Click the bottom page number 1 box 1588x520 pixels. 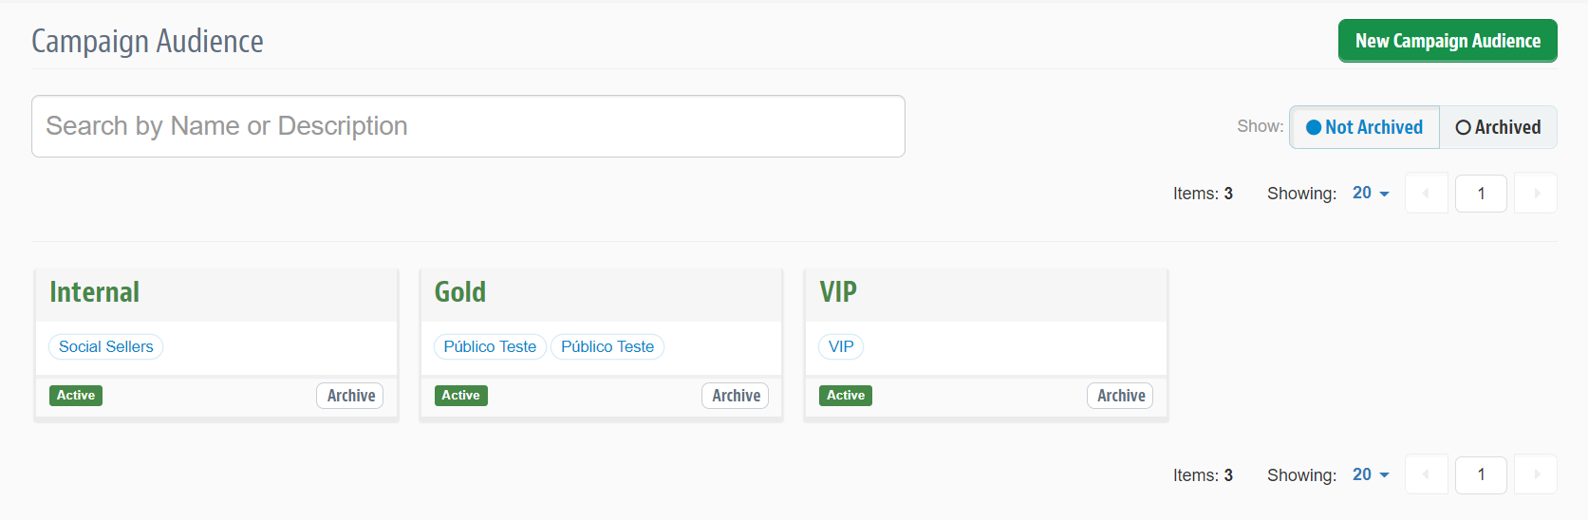click(x=1481, y=474)
